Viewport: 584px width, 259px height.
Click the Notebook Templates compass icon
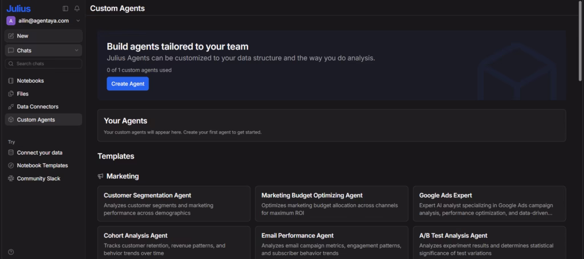tap(11, 165)
